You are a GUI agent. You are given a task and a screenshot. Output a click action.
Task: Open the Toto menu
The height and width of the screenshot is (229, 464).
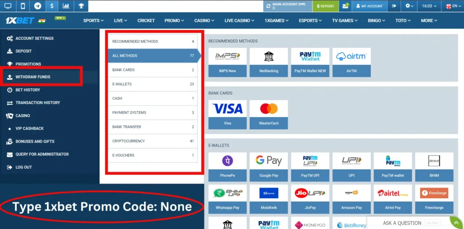pos(403,21)
